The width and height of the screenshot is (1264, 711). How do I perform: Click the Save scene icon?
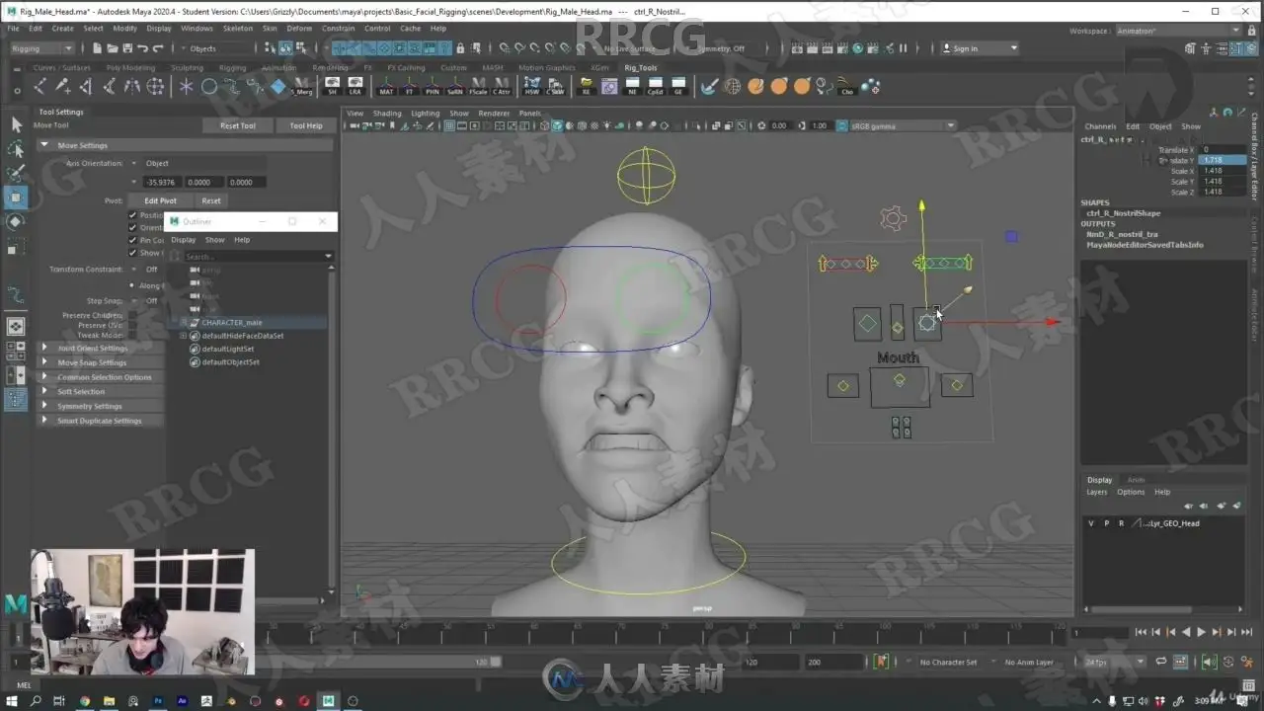tap(128, 48)
